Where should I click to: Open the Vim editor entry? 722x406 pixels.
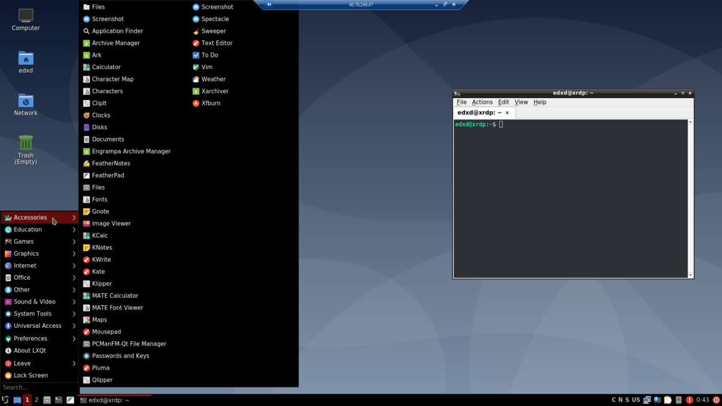coord(205,67)
